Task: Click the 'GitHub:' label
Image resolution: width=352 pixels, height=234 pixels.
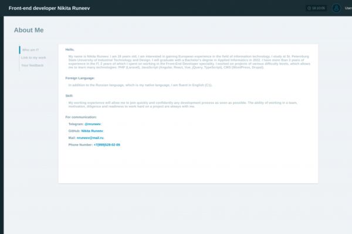Action: pos(75,131)
